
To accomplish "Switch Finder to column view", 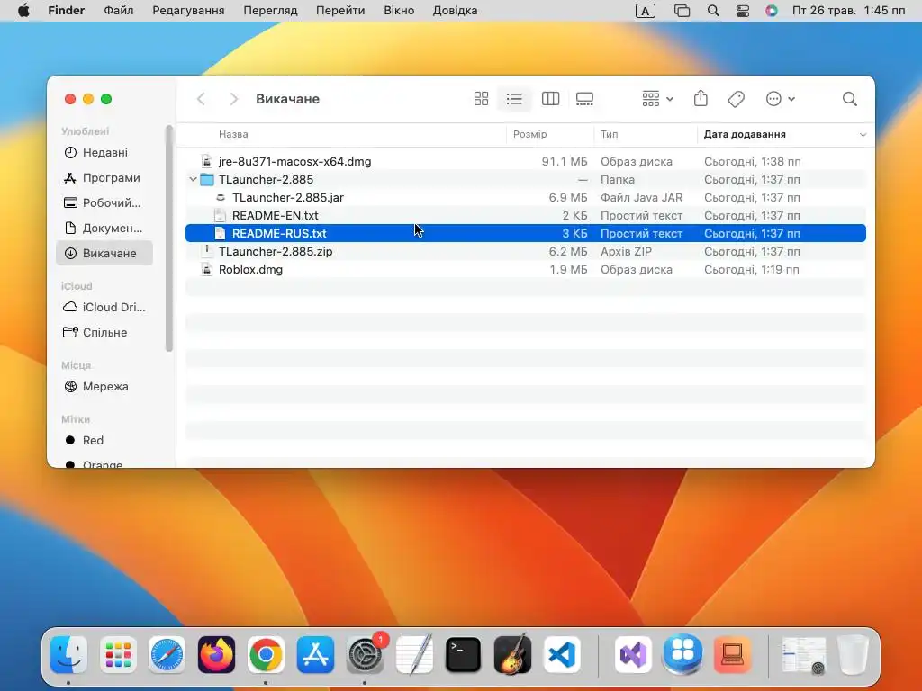I will [550, 99].
